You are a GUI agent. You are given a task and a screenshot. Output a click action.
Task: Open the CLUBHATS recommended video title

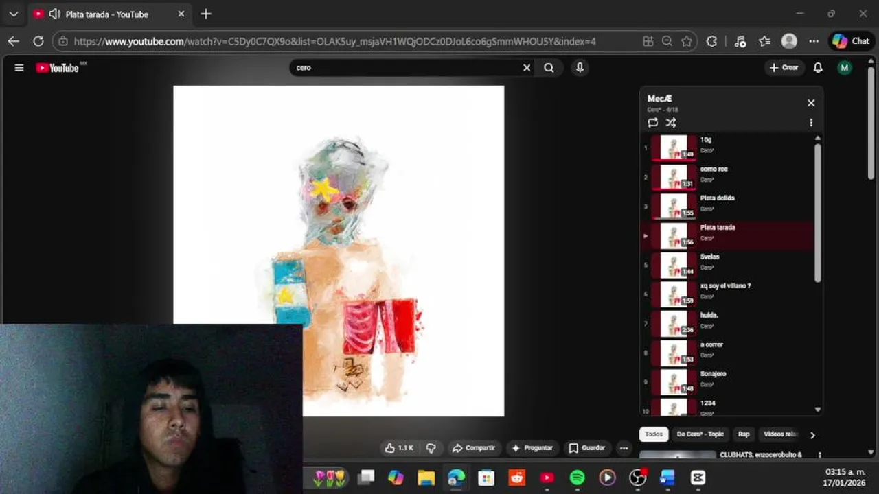pos(761,455)
